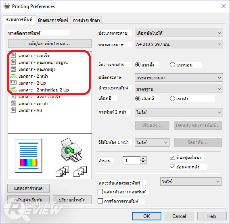
Task: Switch to the การบำรุงรักษา maintenance tab
Action: pos(86,20)
